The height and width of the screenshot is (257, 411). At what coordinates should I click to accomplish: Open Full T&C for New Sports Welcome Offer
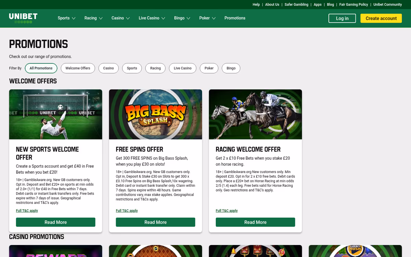click(27, 211)
